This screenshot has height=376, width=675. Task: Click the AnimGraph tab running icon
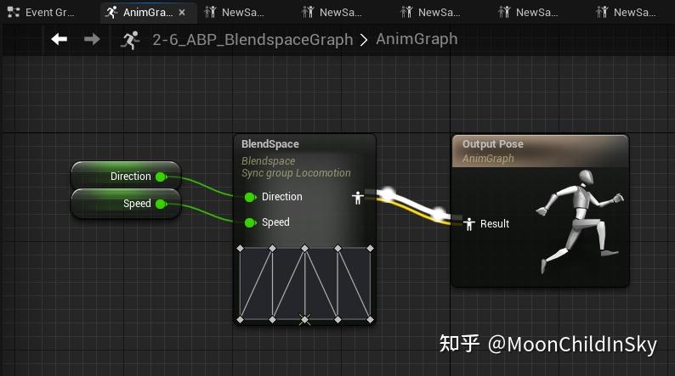[111, 13]
